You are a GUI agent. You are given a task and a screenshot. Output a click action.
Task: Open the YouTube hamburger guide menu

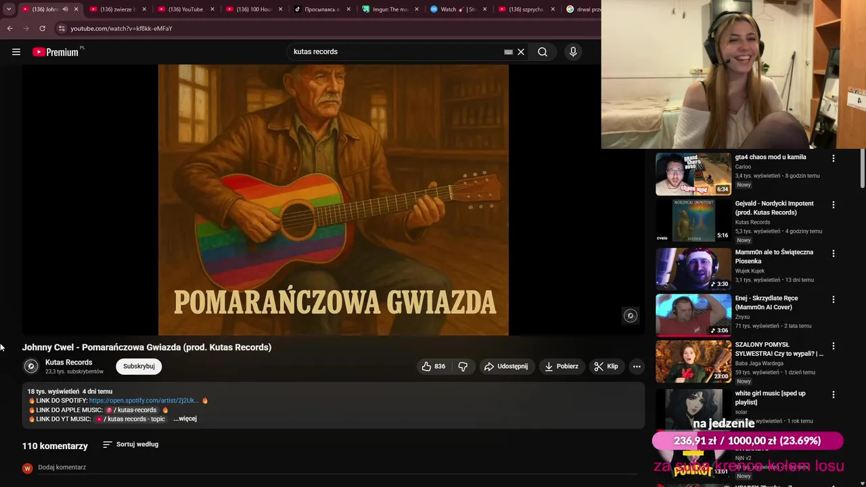tap(16, 52)
